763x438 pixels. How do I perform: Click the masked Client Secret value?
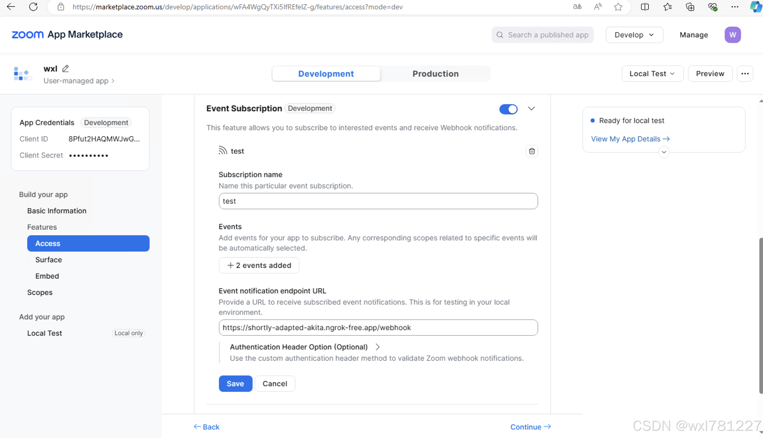pyautogui.click(x=89, y=156)
